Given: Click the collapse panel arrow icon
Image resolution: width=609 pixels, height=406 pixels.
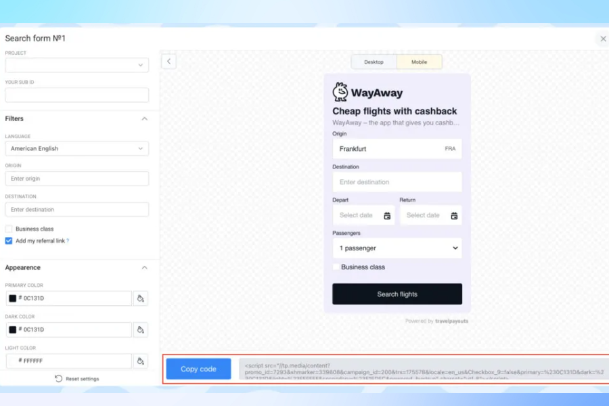Looking at the screenshot, I should tap(169, 62).
